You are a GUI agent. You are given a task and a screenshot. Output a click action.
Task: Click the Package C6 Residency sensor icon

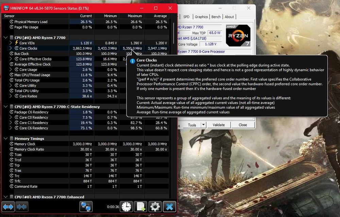click(x=12, y=112)
